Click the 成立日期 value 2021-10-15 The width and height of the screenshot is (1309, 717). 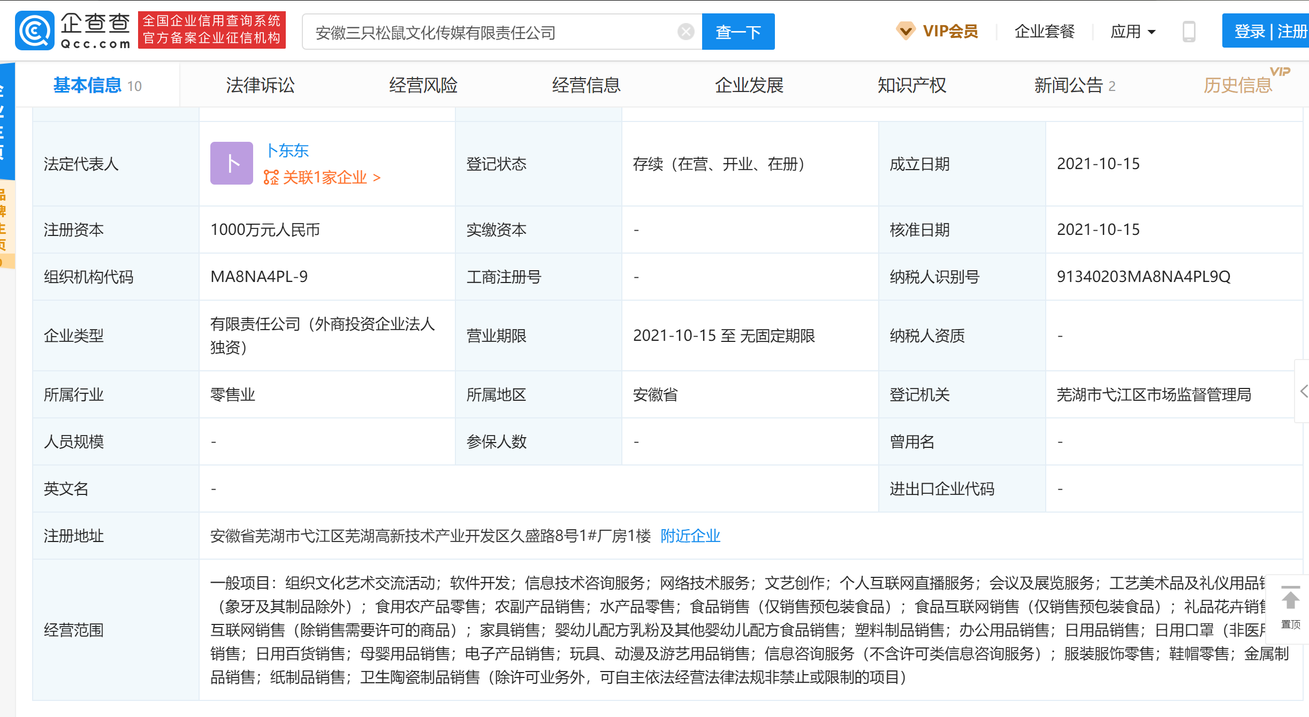[1098, 164]
